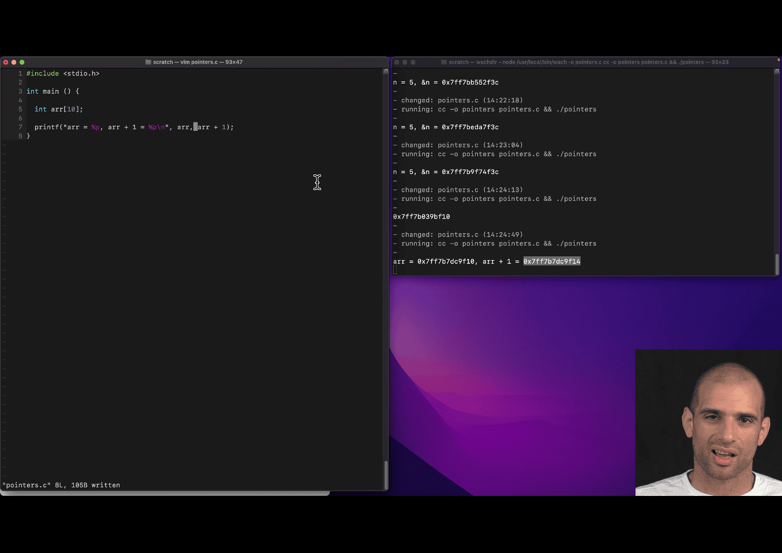Click the highlighted address 0x7ff7b7dc9f14
This screenshot has height=553, width=782.
click(x=551, y=262)
